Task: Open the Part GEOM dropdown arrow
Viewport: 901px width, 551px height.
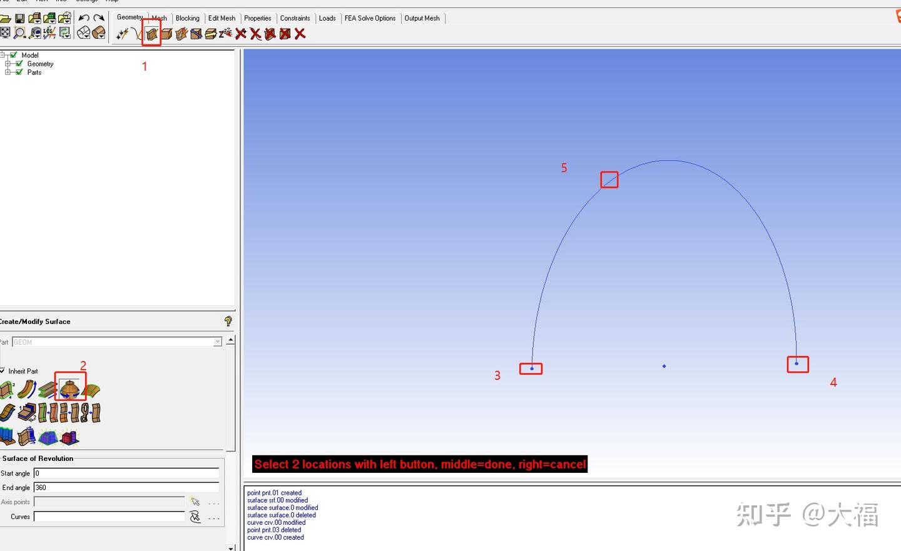Action: [218, 342]
